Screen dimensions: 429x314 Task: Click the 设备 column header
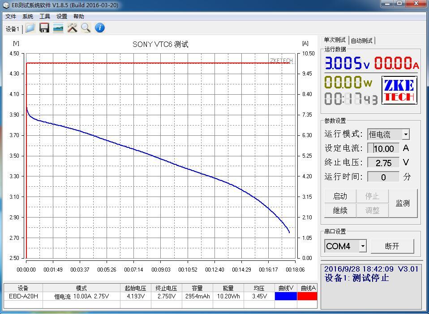tap(23, 288)
